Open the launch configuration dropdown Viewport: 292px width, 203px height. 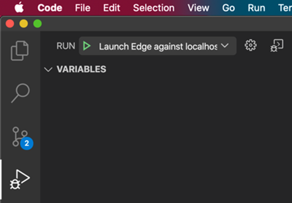coord(225,46)
